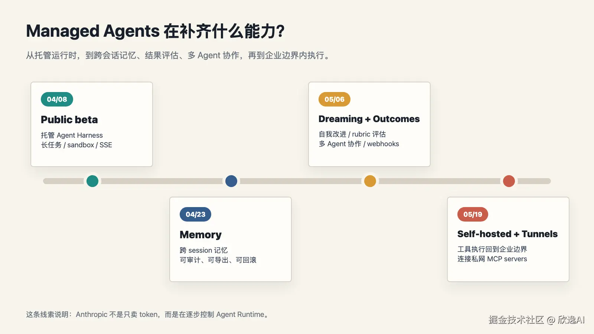Viewport: 594px width, 334px height.
Task: Click the text 连接私网 MCP servers
Action: (x=492, y=259)
